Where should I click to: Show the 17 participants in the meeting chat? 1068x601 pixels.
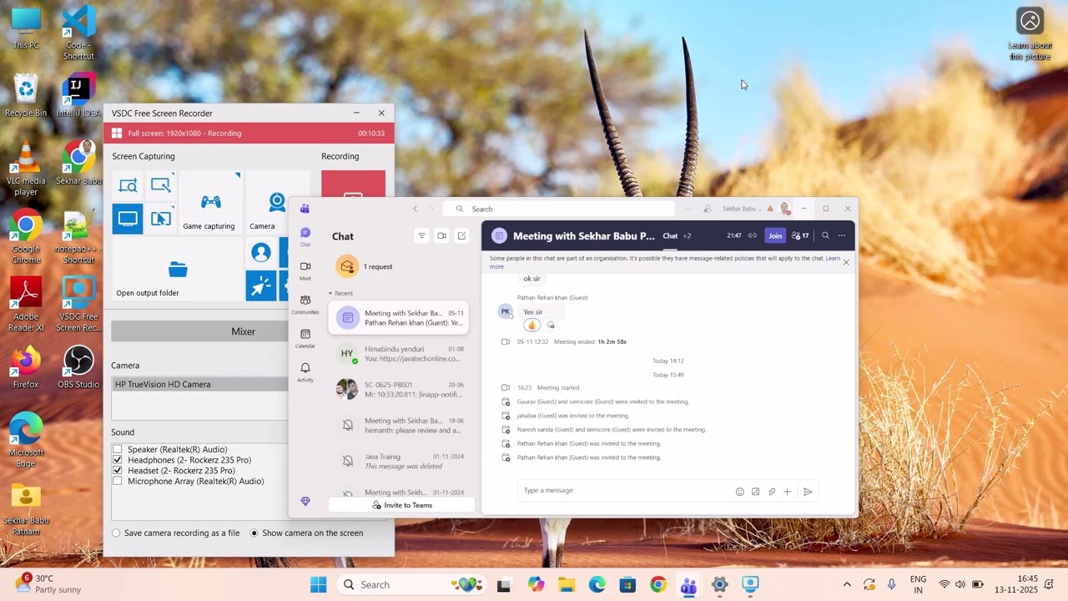(800, 235)
